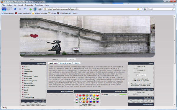Image resolution: width=177 pixels, height=110 pixels.
Task: Click the stop loading X icon
Action: (x=20, y=9)
